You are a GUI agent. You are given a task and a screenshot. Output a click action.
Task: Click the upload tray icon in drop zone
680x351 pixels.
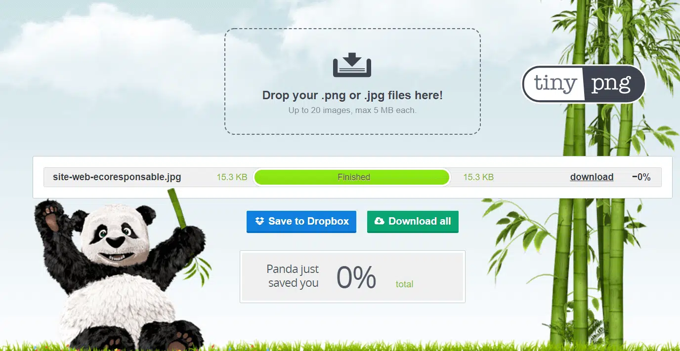352,65
